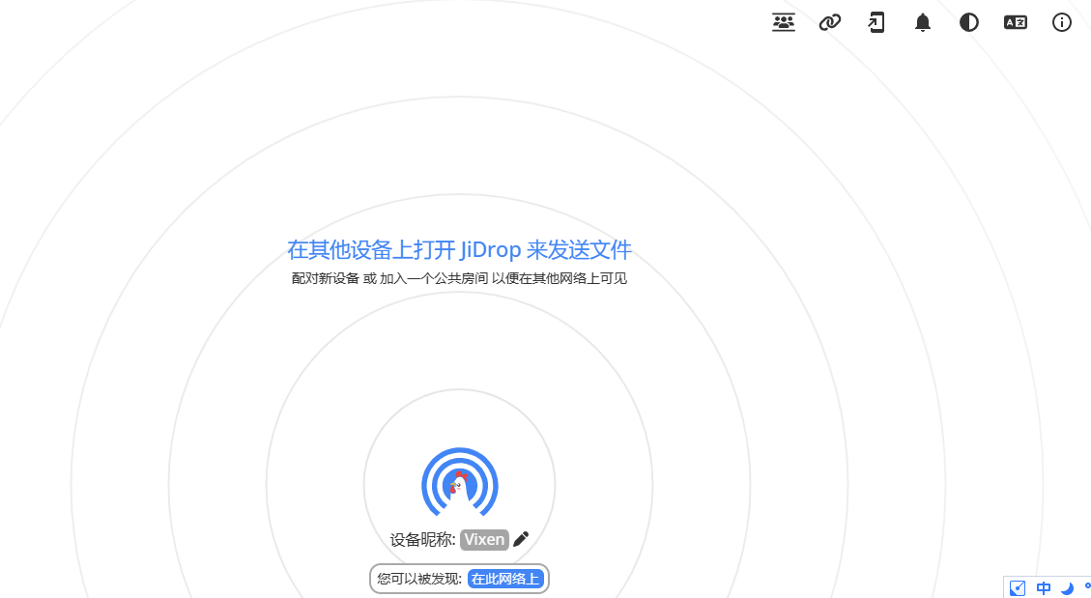
Task: Click the blue heading about opening JiDrop elsewhere
Action: pyautogui.click(x=459, y=249)
